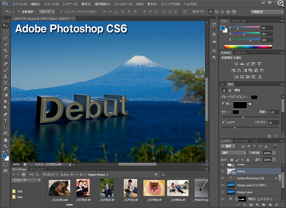Screen dimensions: 286x208
Task: Add a Brightness/Contrast adjustment icon
Action: (x=236, y=64)
